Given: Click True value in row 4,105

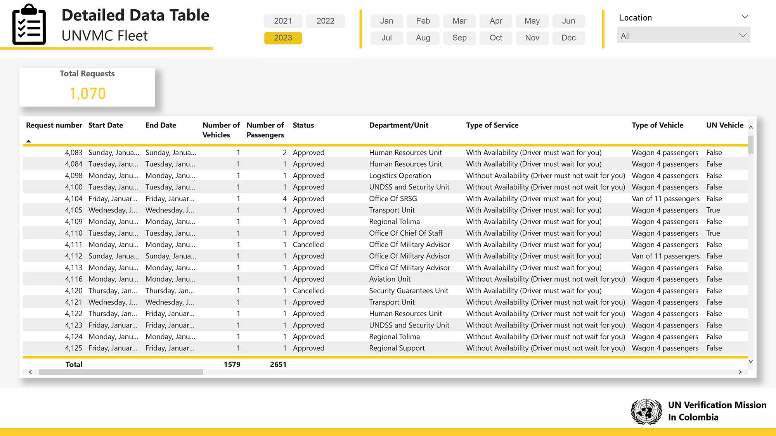Looking at the screenshot, I should pyautogui.click(x=713, y=210).
